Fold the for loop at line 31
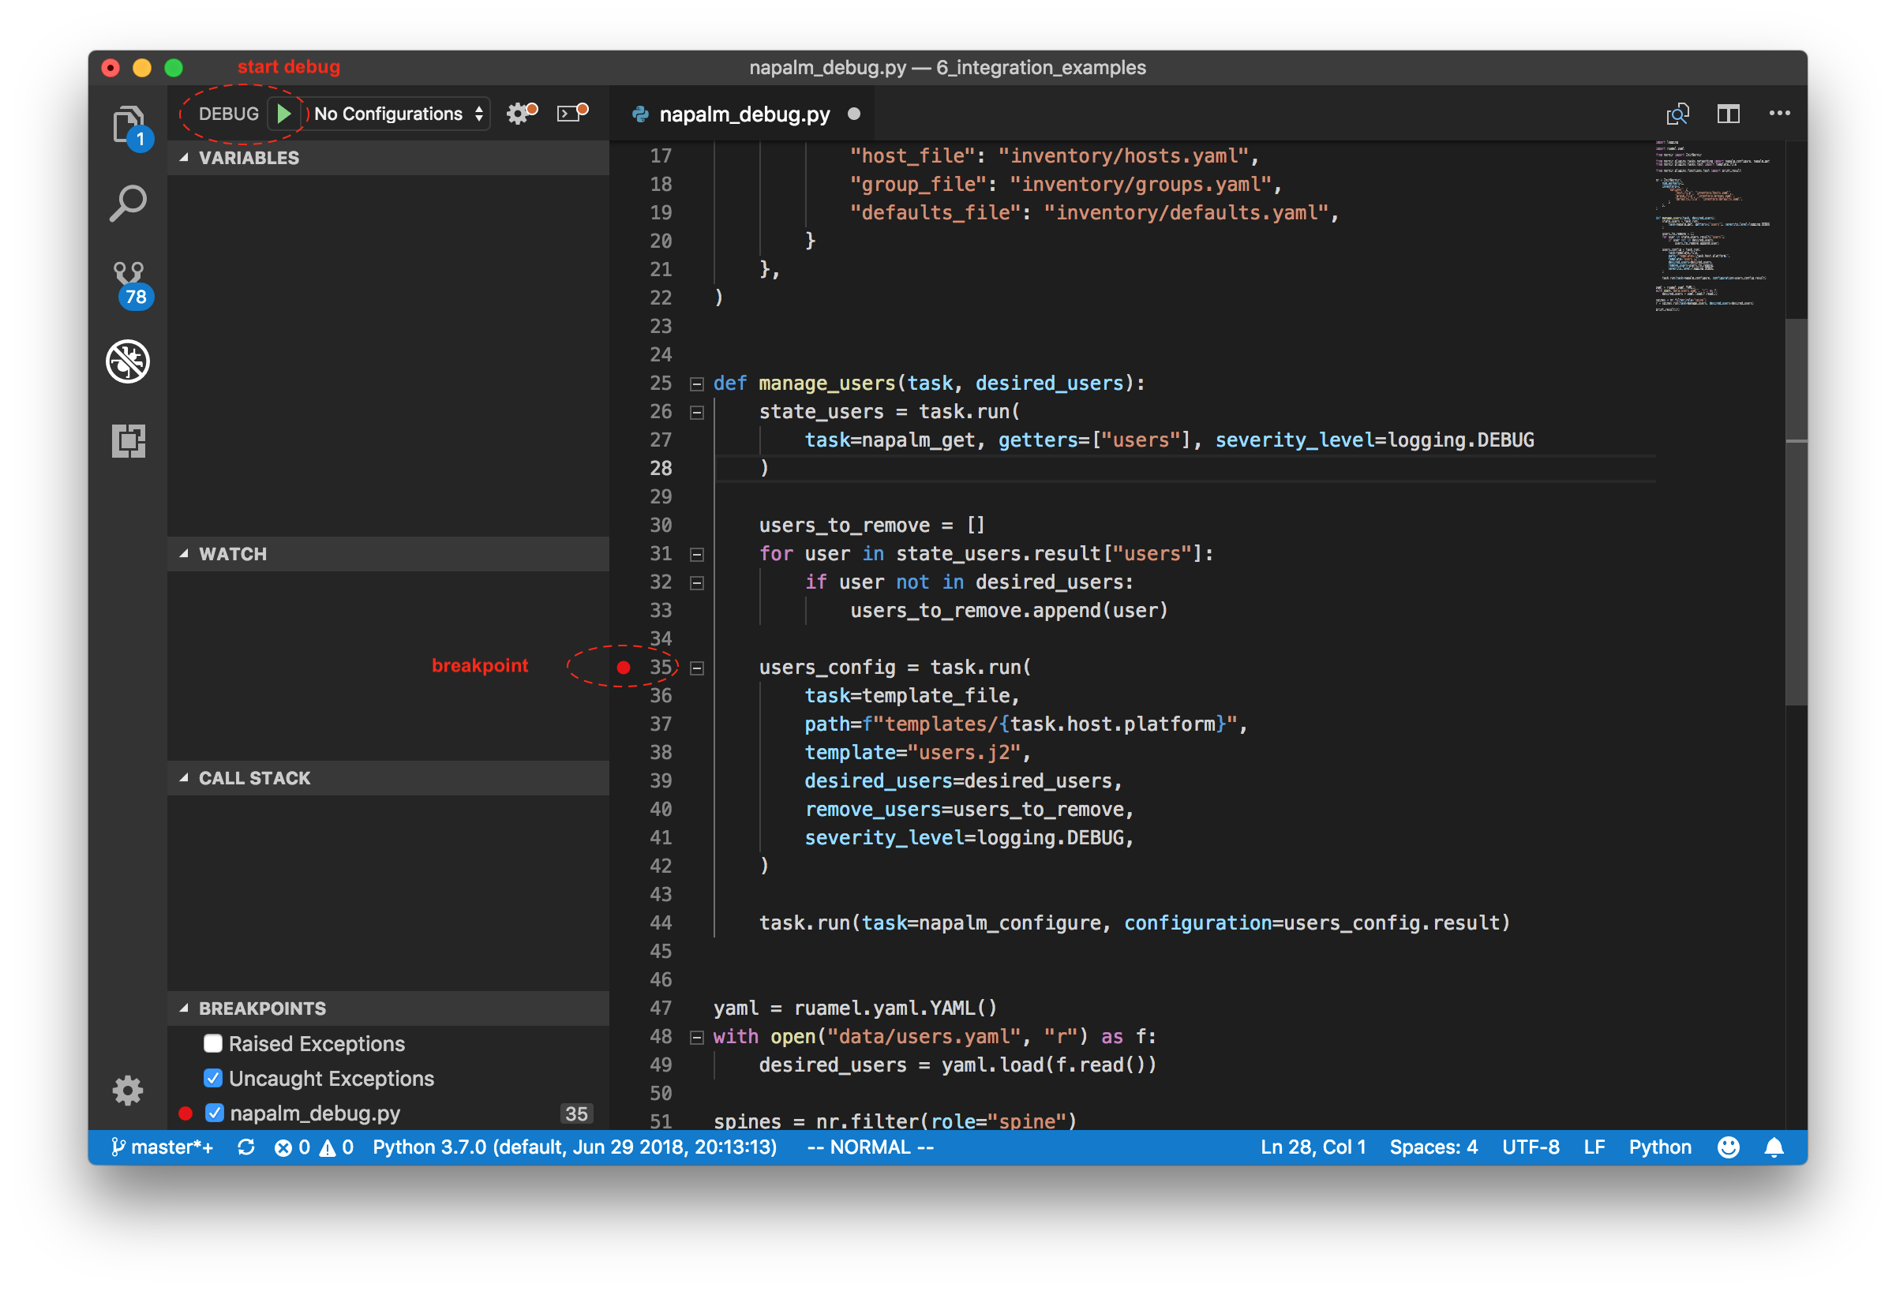The width and height of the screenshot is (1896, 1291). (697, 555)
